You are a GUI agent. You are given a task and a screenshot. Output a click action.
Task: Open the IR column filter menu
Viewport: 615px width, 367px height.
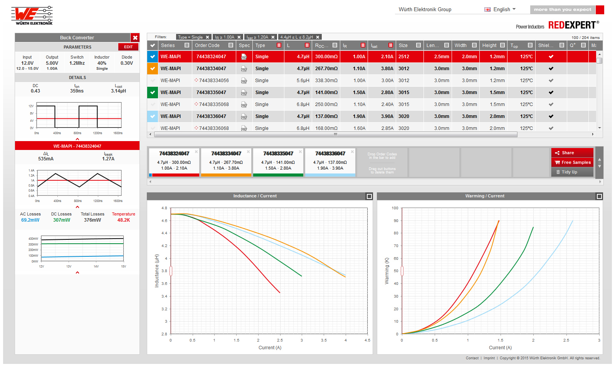tap(363, 45)
